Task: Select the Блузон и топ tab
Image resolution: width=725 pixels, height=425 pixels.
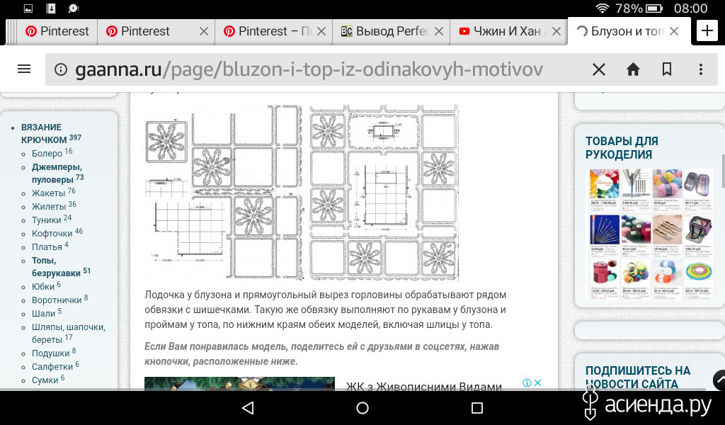Action: pos(629,31)
